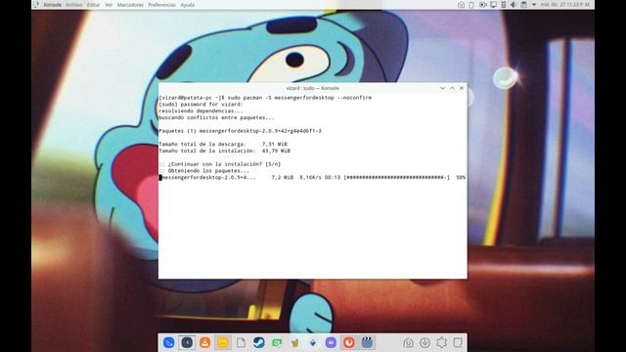Expand the hidden tray icons arrow
626x352 pixels.
pos(534,5)
